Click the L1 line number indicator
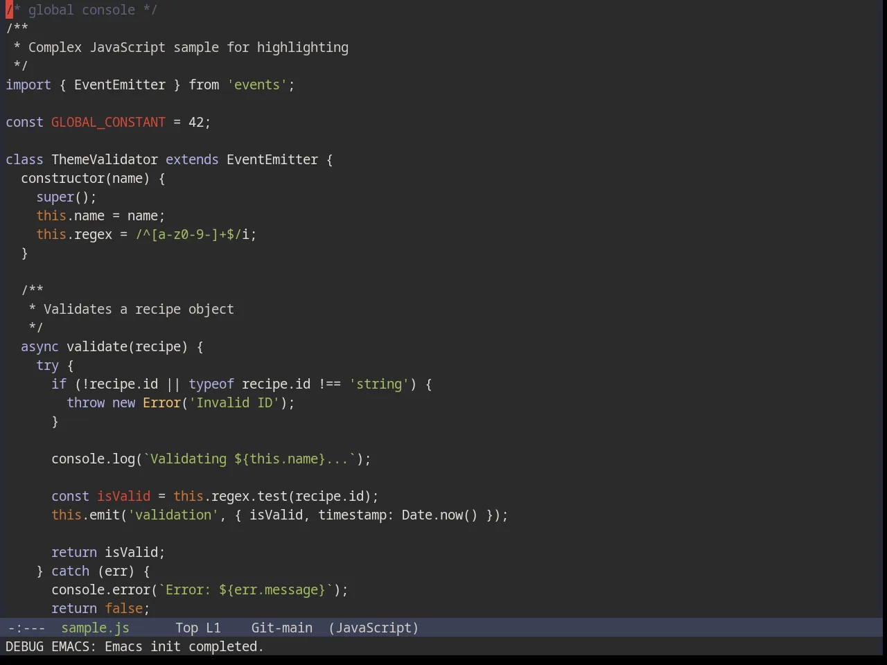The height and width of the screenshot is (665, 887). (213, 628)
